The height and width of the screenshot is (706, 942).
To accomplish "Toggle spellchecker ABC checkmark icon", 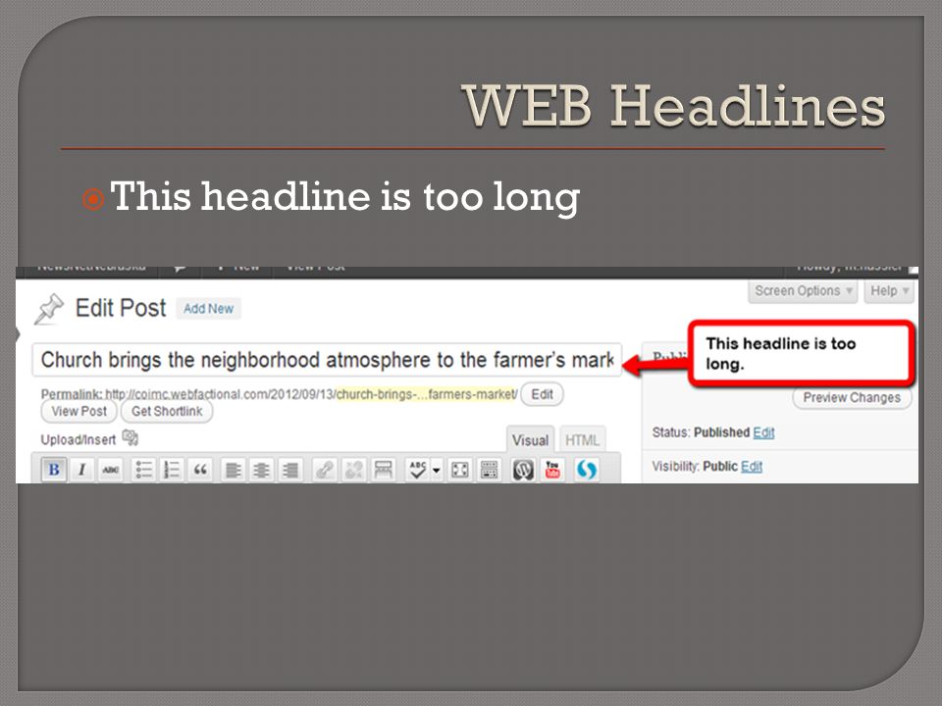I will point(417,470).
